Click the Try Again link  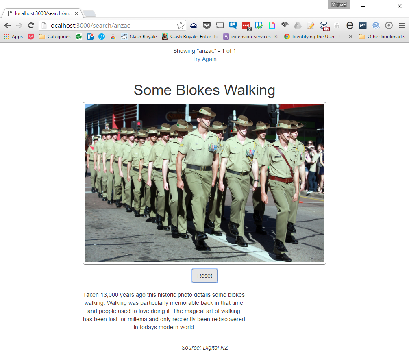point(204,59)
